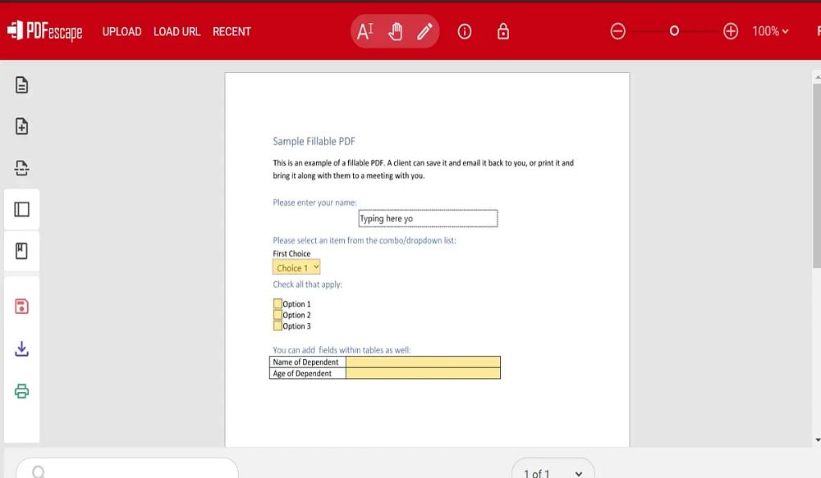Click the Age of Dependent field
This screenshot has height=478, width=821.
point(423,373)
